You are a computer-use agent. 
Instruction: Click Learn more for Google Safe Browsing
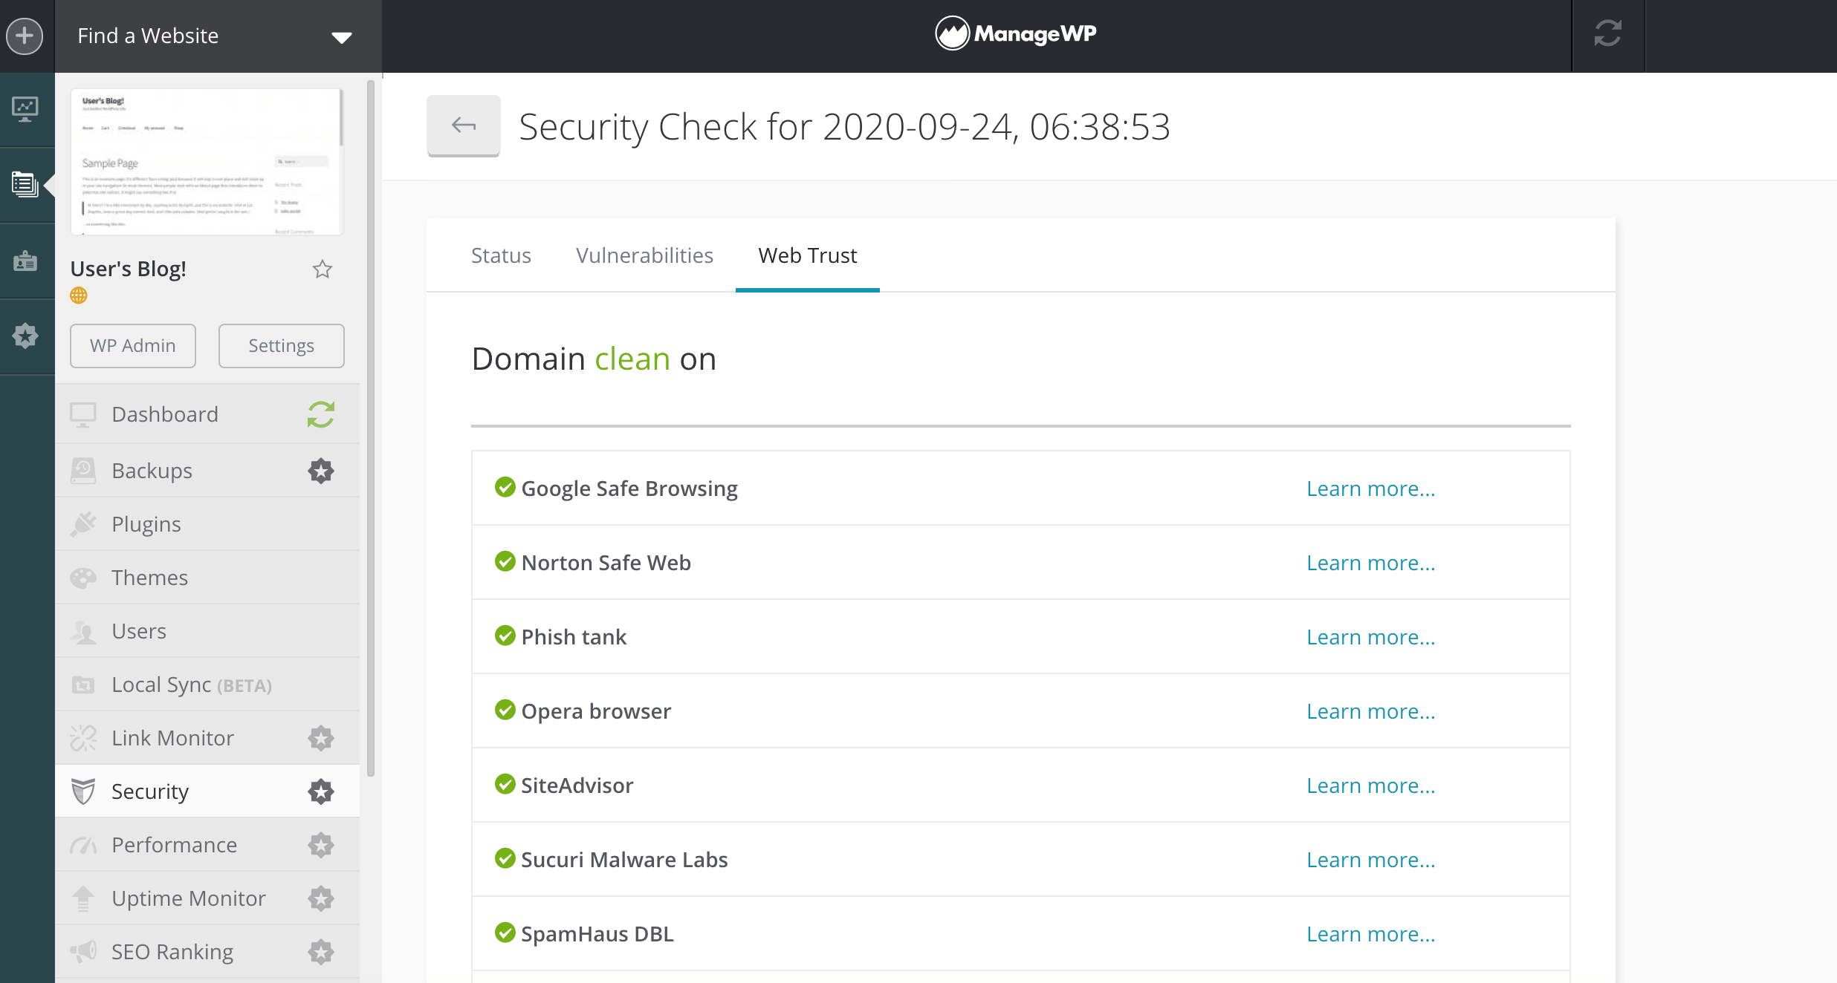coord(1370,486)
